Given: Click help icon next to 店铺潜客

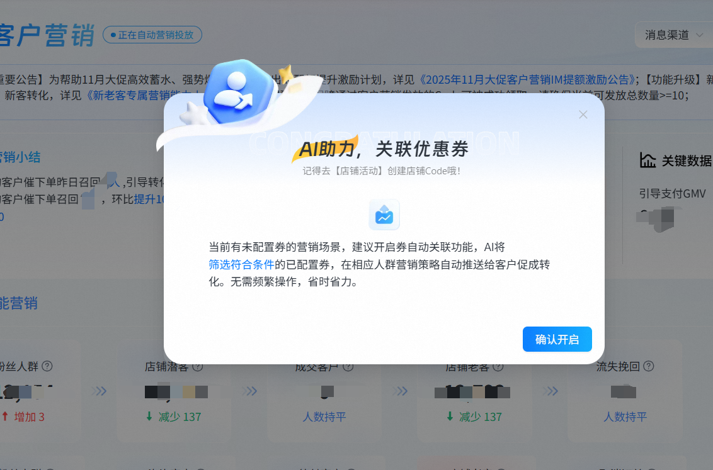Looking at the screenshot, I should pyautogui.click(x=197, y=366).
